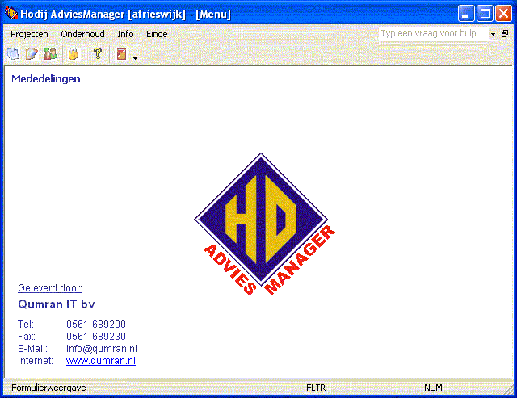Click the fax number 0561-689230
The width and height of the screenshot is (517, 398).
tap(96, 337)
